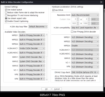Screen dimensions: 105x97
Task: Click decoder list scrollbar up arrow
Action: tap(47, 34)
